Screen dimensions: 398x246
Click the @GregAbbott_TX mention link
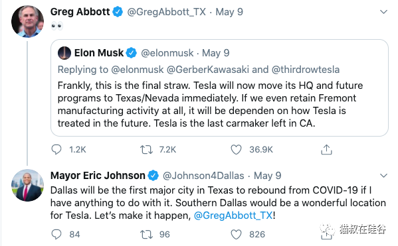[233, 215]
